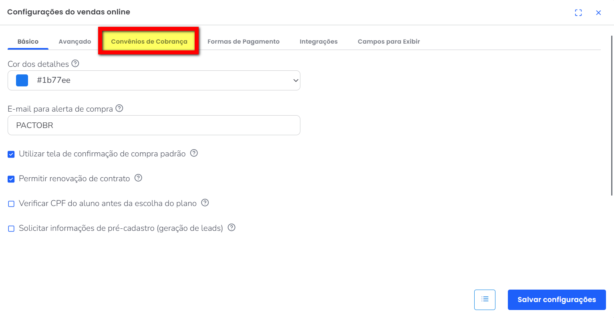Disable Permitir renovação de contrato checkbox

click(x=11, y=179)
